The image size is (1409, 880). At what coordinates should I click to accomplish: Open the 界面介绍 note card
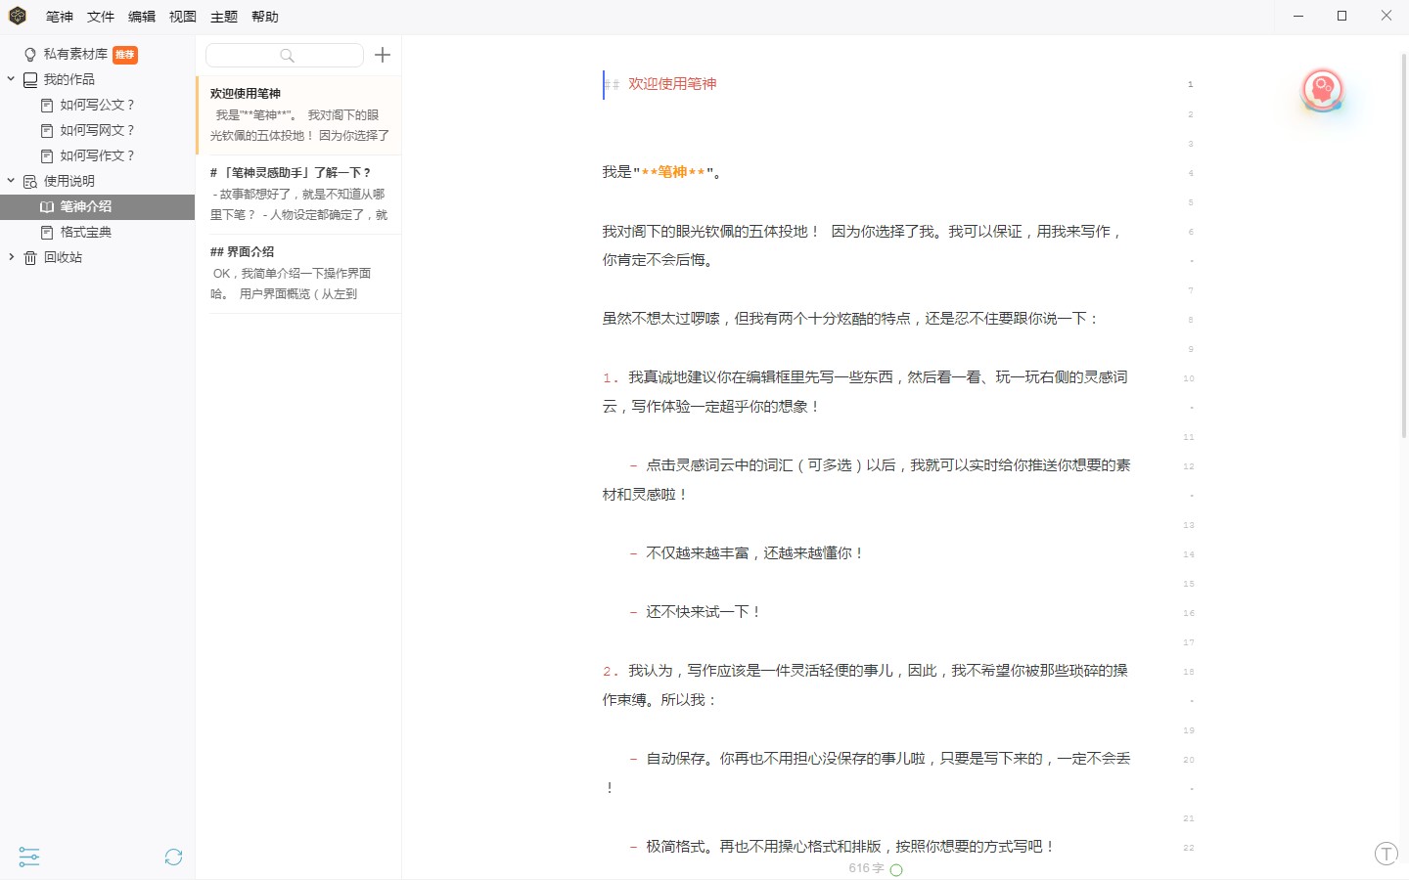click(x=298, y=273)
